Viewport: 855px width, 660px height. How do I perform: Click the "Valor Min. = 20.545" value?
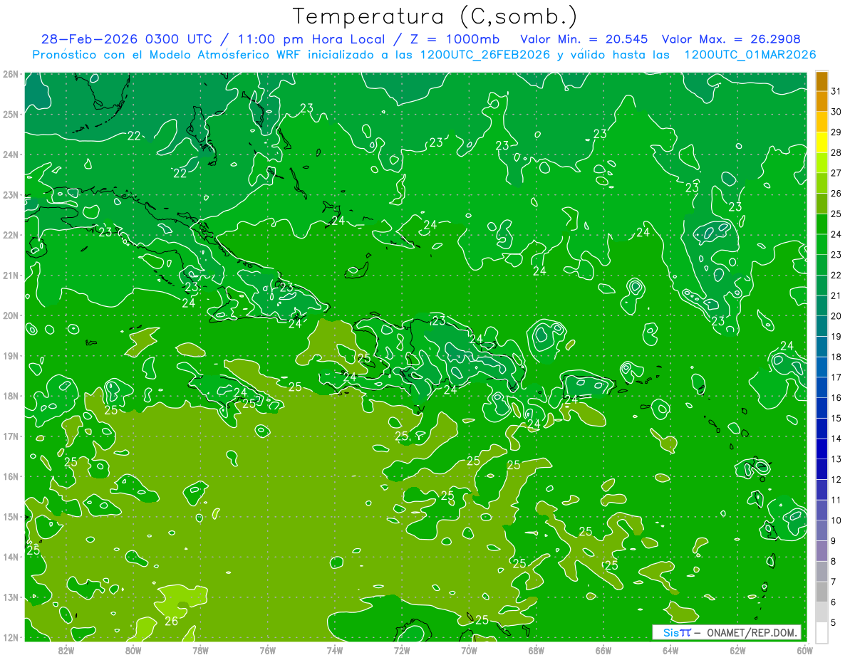click(584, 39)
